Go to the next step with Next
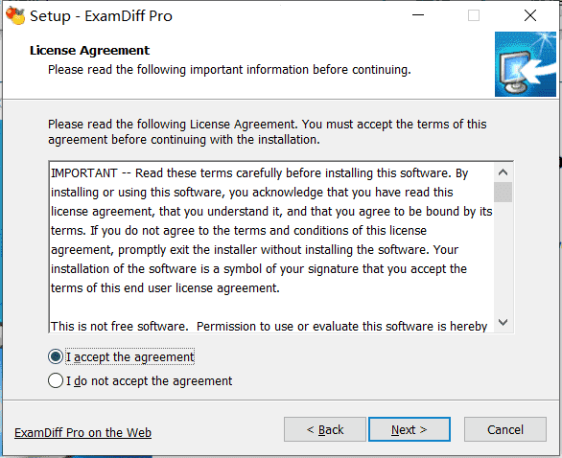562x458 pixels. 410,429
